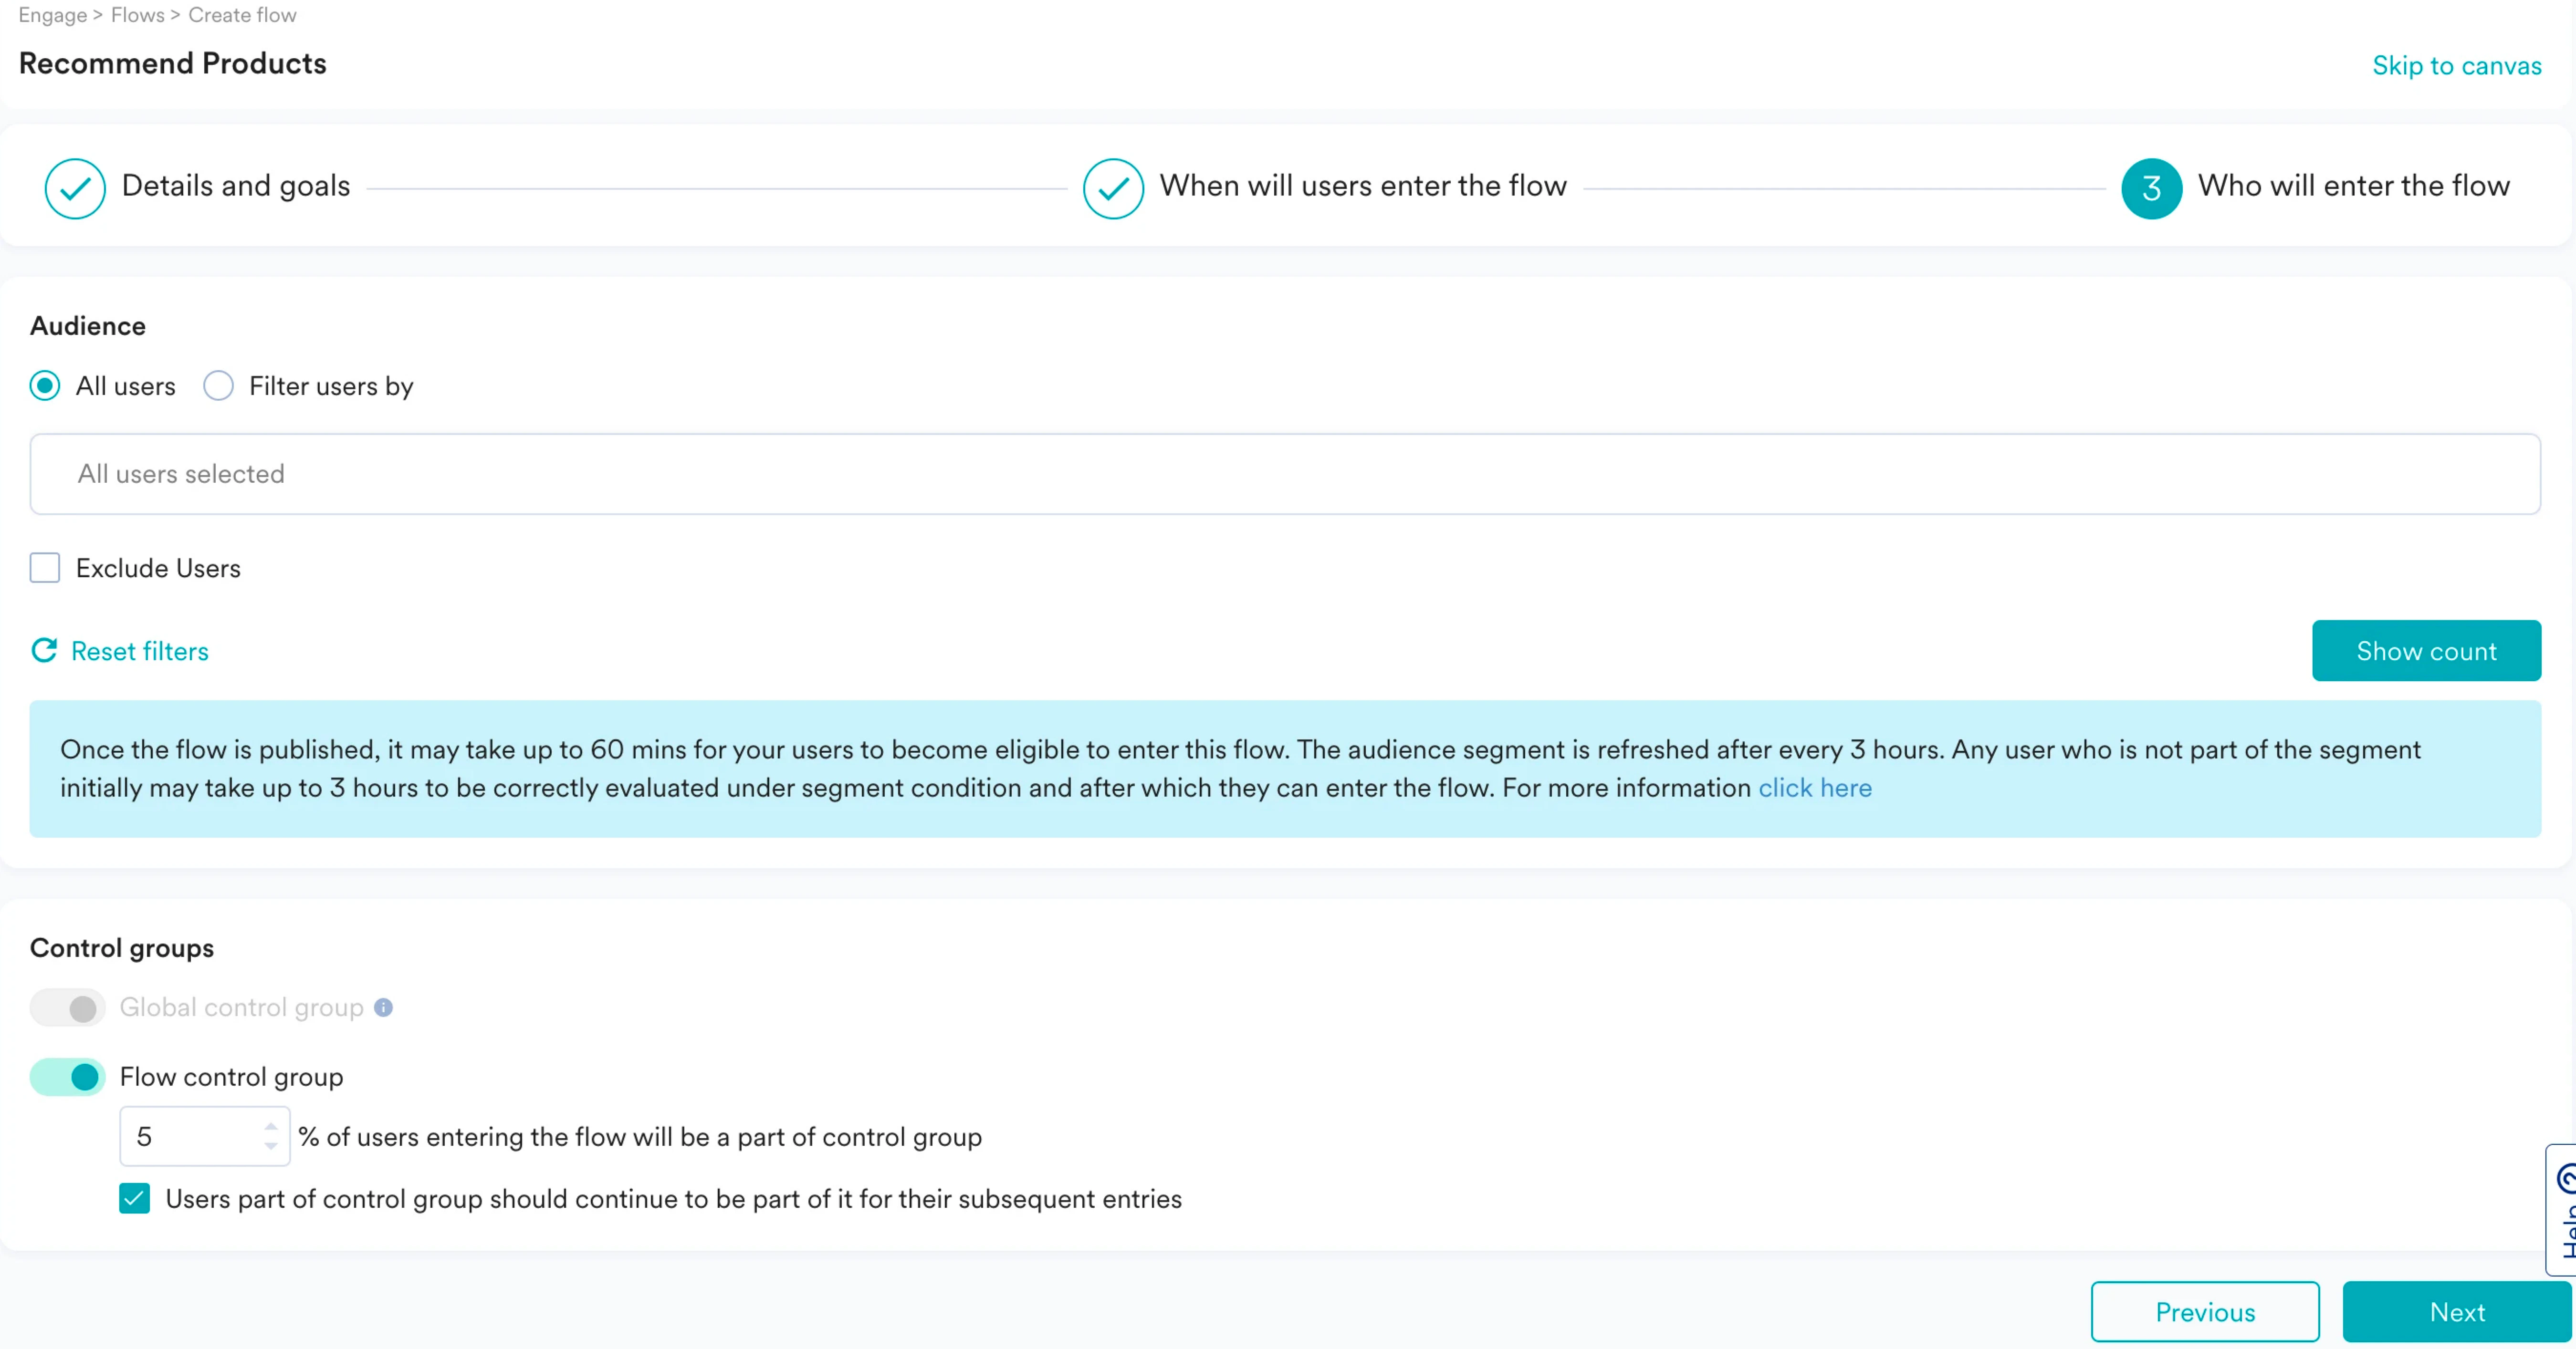Click the Global control group info icon

pyautogui.click(x=383, y=1007)
